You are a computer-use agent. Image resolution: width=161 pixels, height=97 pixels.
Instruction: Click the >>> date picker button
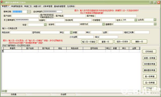point(29,12)
